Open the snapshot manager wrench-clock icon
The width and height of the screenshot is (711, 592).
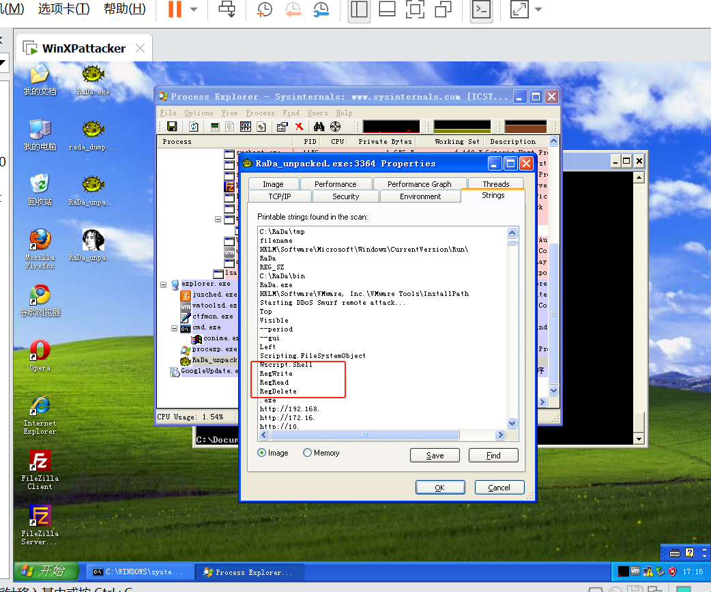click(x=321, y=9)
